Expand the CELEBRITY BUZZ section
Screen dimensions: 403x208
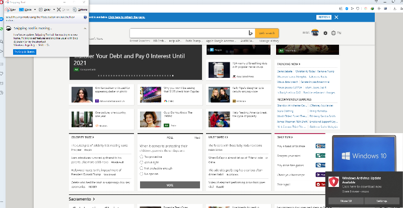tap(83, 137)
